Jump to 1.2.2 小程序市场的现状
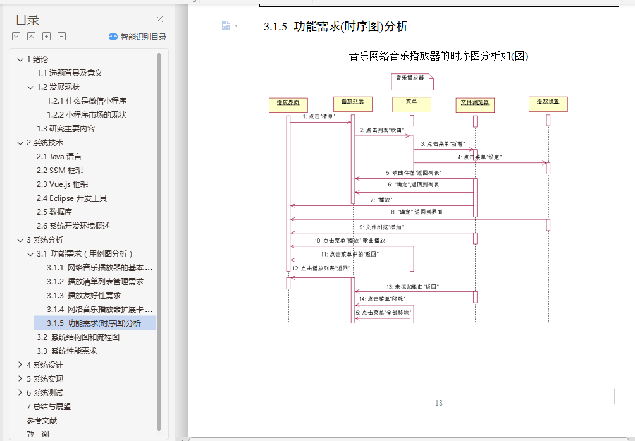 point(87,114)
